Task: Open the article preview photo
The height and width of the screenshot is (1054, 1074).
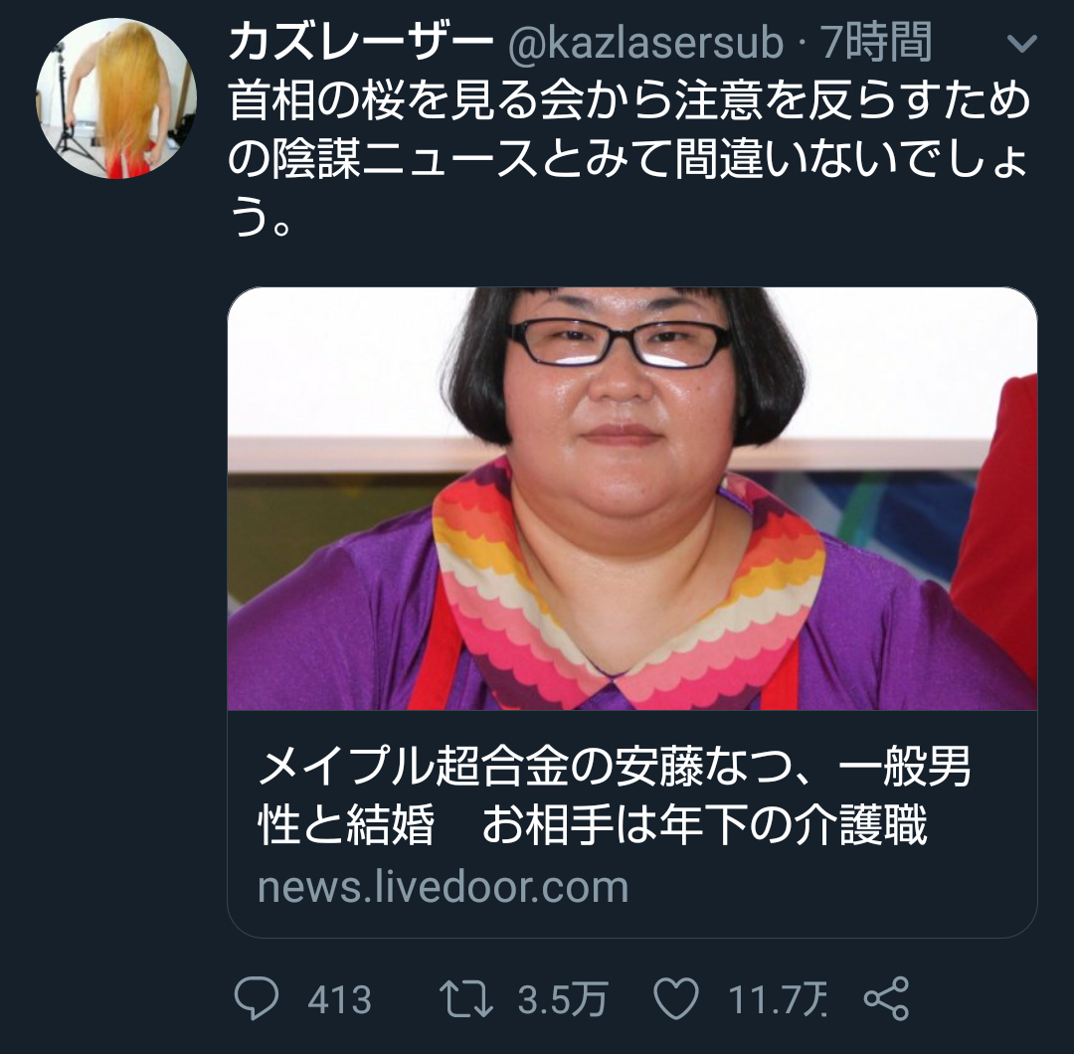Action: point(631,498)
